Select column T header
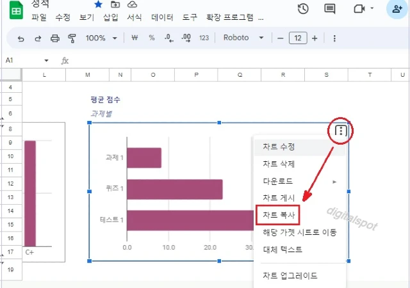This screenshot has width=410, height=288. (370, 75)
